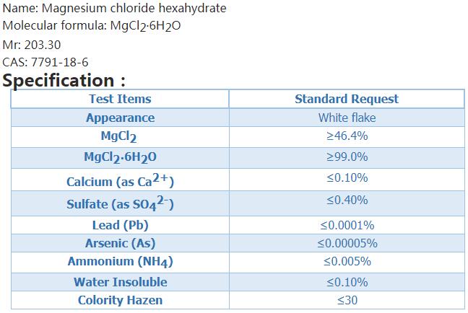This screenshot has height=313, width=468.
Task: Select the Lead (Pb) row label
Action: (120, 225)
